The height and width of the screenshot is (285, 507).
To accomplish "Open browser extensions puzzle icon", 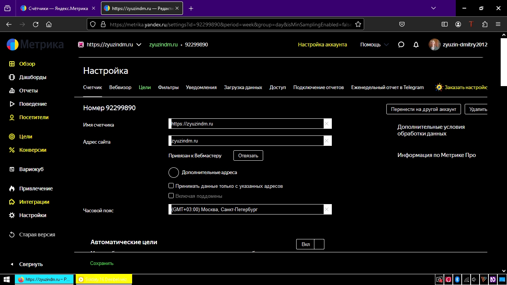I will (485, 24).
